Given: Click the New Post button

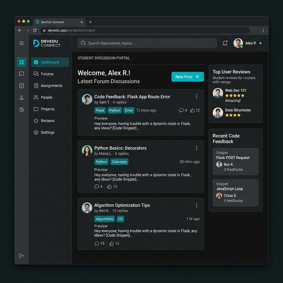Looking at the screenshot, I should click(x=188, y=77).
